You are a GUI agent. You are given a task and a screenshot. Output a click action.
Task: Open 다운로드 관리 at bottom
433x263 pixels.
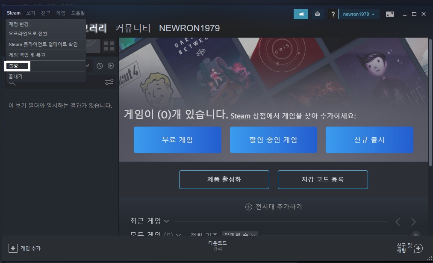coord(217,246)
